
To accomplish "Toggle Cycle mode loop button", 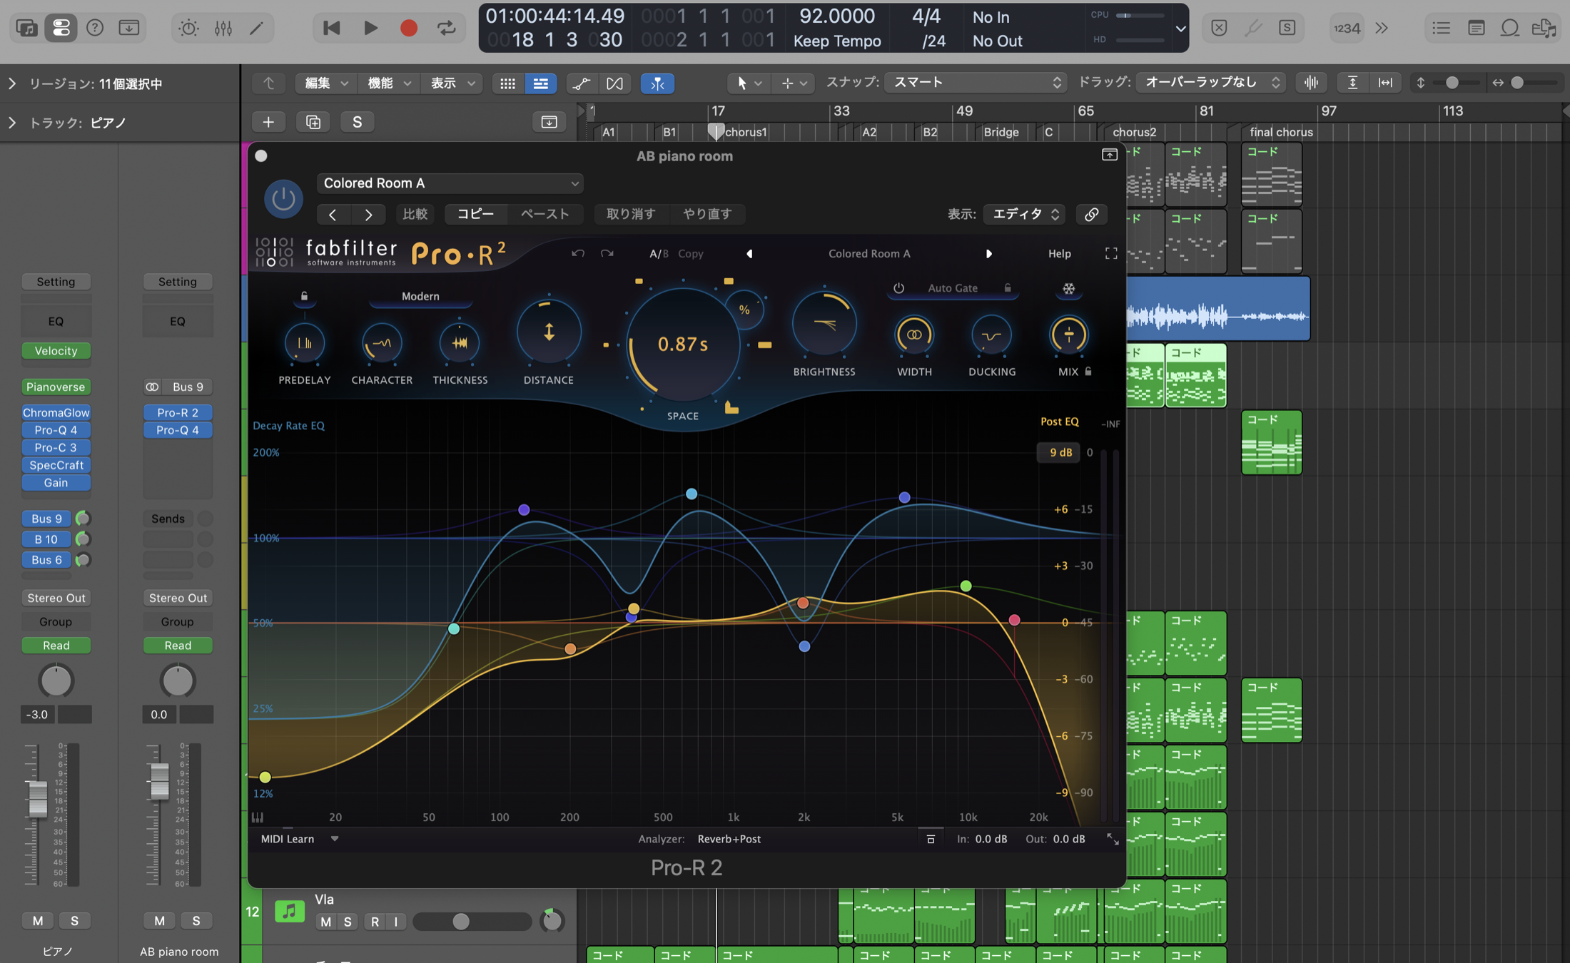I will [x=447, y=28].
